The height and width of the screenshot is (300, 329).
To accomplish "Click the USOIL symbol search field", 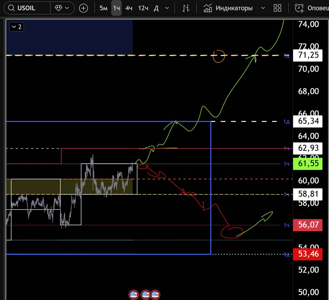I will [27, 8].
